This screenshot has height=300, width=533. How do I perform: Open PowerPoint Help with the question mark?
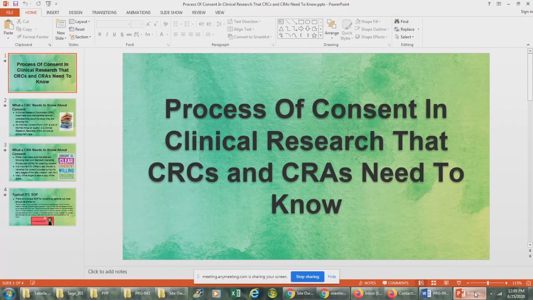[x=489, y=4]
